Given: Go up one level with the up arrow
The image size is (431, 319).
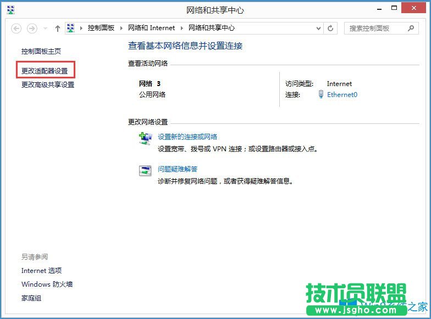Looking at the screenshot, I should (x=57, y=29).
